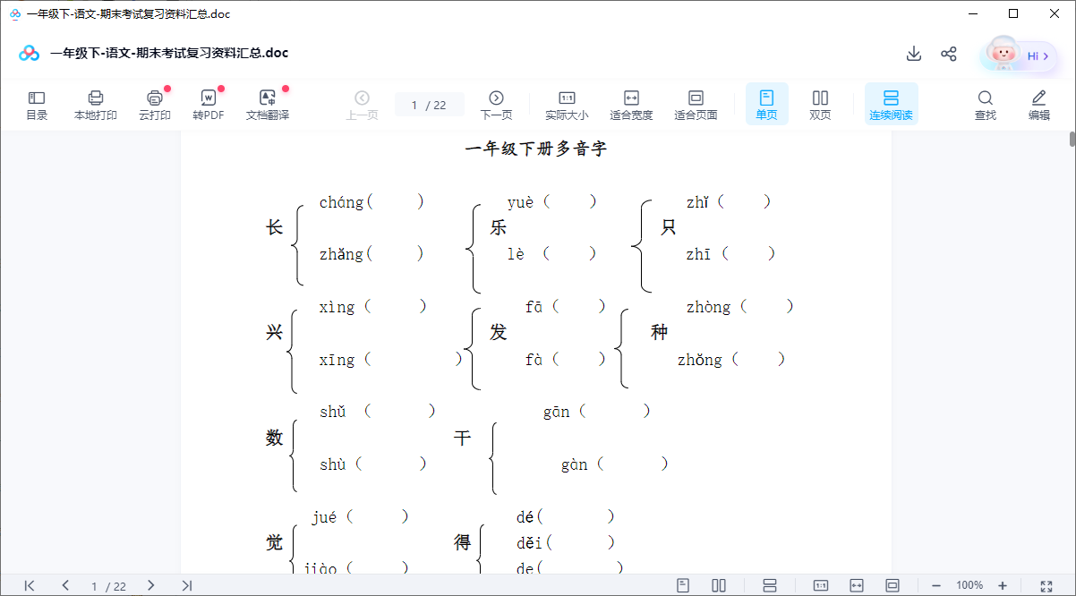Expand the Hi assistant chevron

tap(1046, 55)
